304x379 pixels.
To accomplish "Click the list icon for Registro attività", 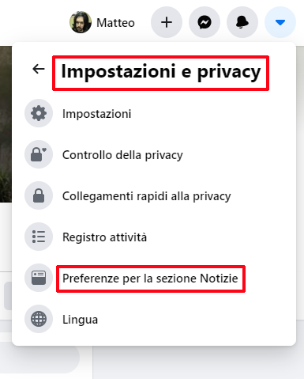I will (39, 237).
